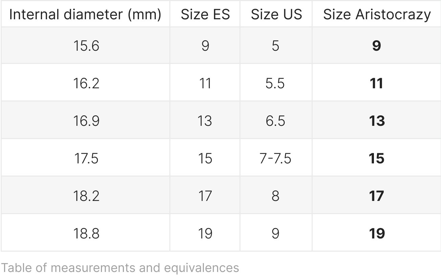The image size is (441, 275).
Task: Click the Size US column header
Action: click(276, 14)
